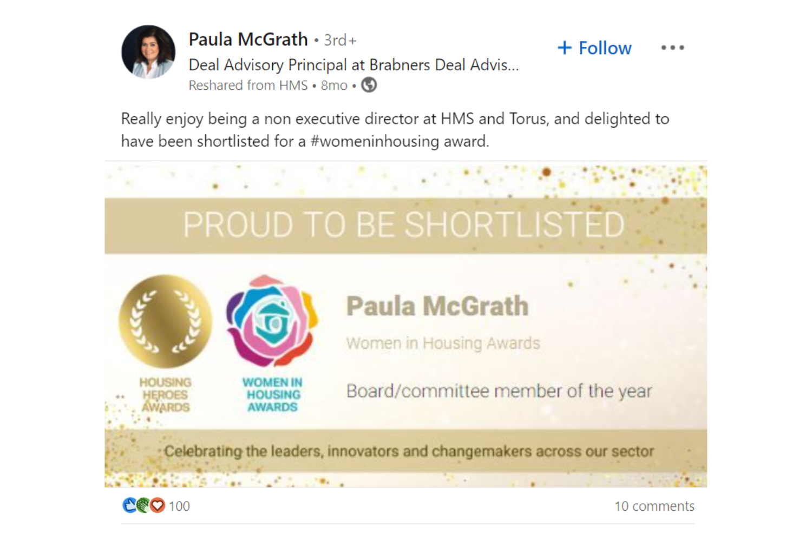This screenshot has width=812, height=541.
Task: Click the "Reshared from HMS" text
Action: [x=248, y=85]
